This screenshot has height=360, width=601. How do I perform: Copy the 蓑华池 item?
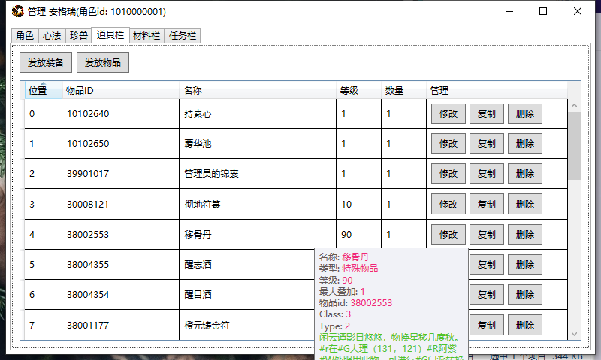[x=486, y=144]
